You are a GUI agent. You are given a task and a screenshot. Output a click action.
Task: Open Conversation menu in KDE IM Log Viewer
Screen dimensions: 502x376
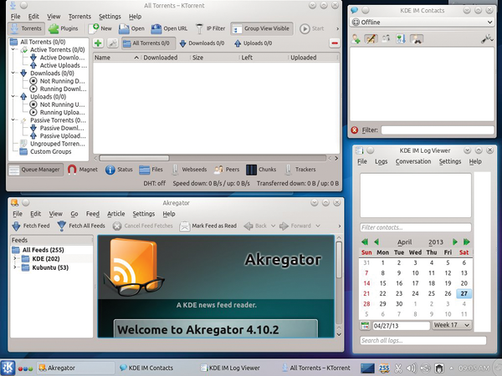413,161
